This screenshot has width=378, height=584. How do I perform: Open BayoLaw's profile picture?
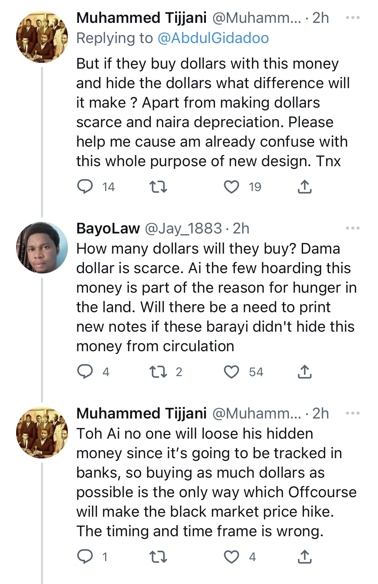(42, 248)
